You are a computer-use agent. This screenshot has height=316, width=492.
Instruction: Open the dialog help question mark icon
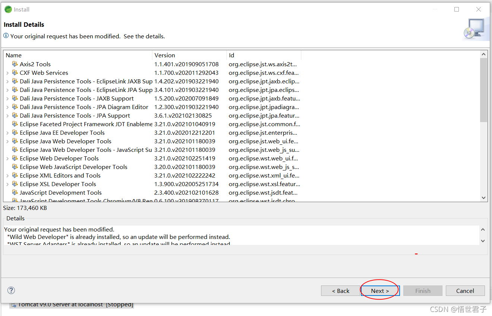point(11,290)
